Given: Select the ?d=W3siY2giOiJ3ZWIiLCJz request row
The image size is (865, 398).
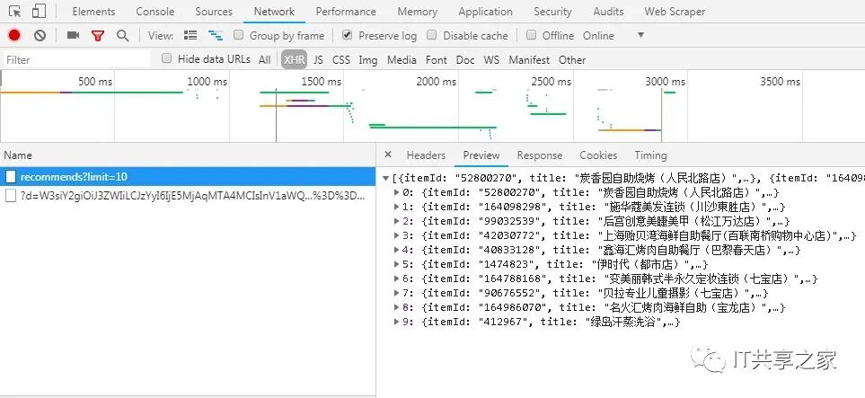Looking at the screenshot, I should coord(188,196).
